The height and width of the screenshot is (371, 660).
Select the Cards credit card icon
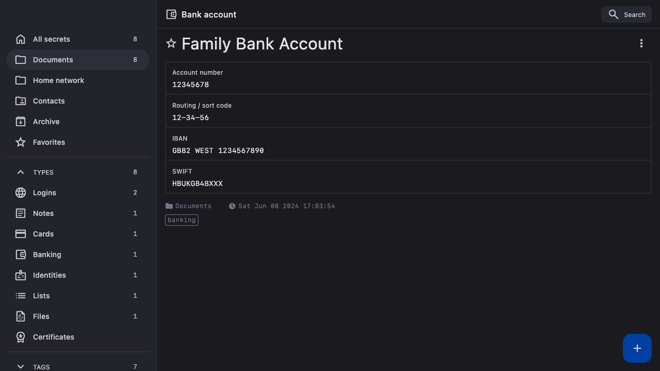click(x=21, y=234)
